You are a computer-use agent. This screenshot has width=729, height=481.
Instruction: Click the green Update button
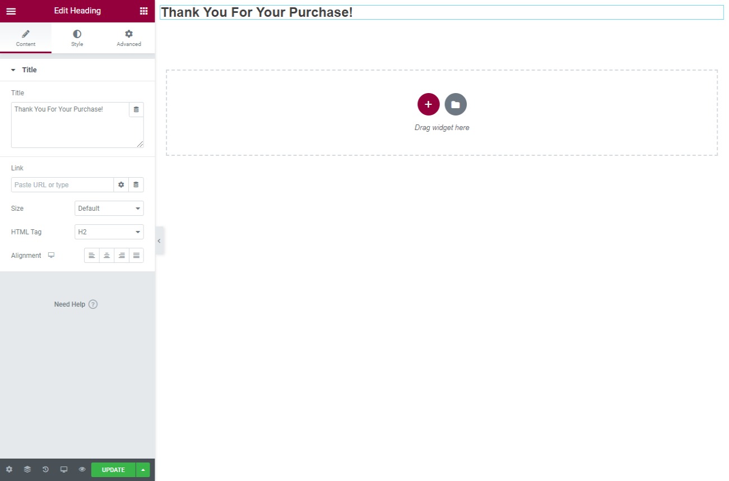(x=113, y=470)
